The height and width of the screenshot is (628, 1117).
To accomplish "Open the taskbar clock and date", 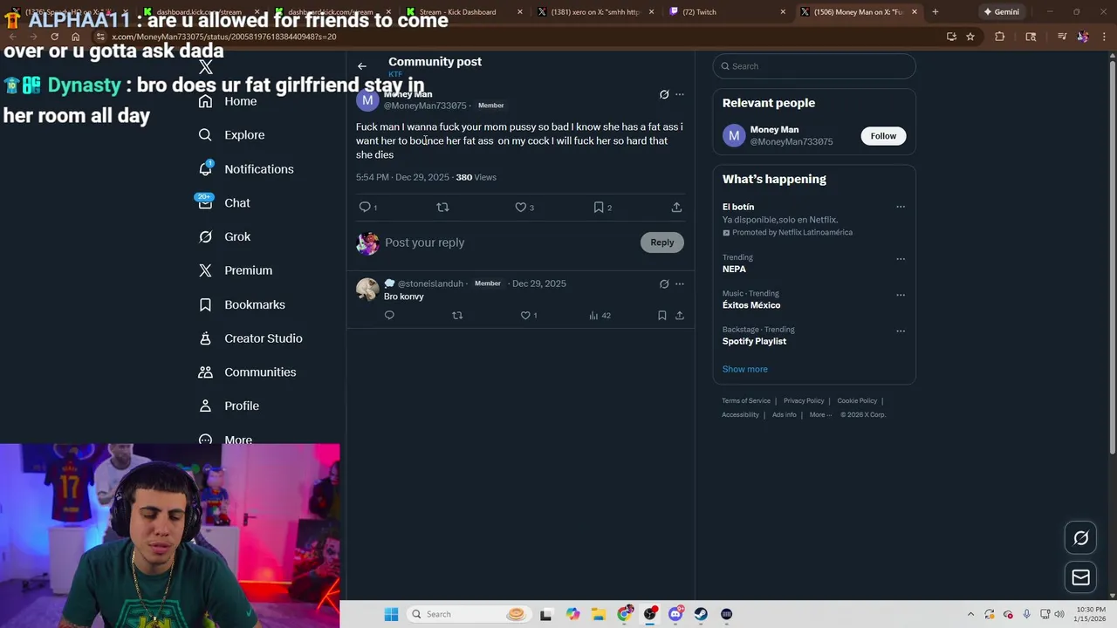I will click(x=1091, y=614).
